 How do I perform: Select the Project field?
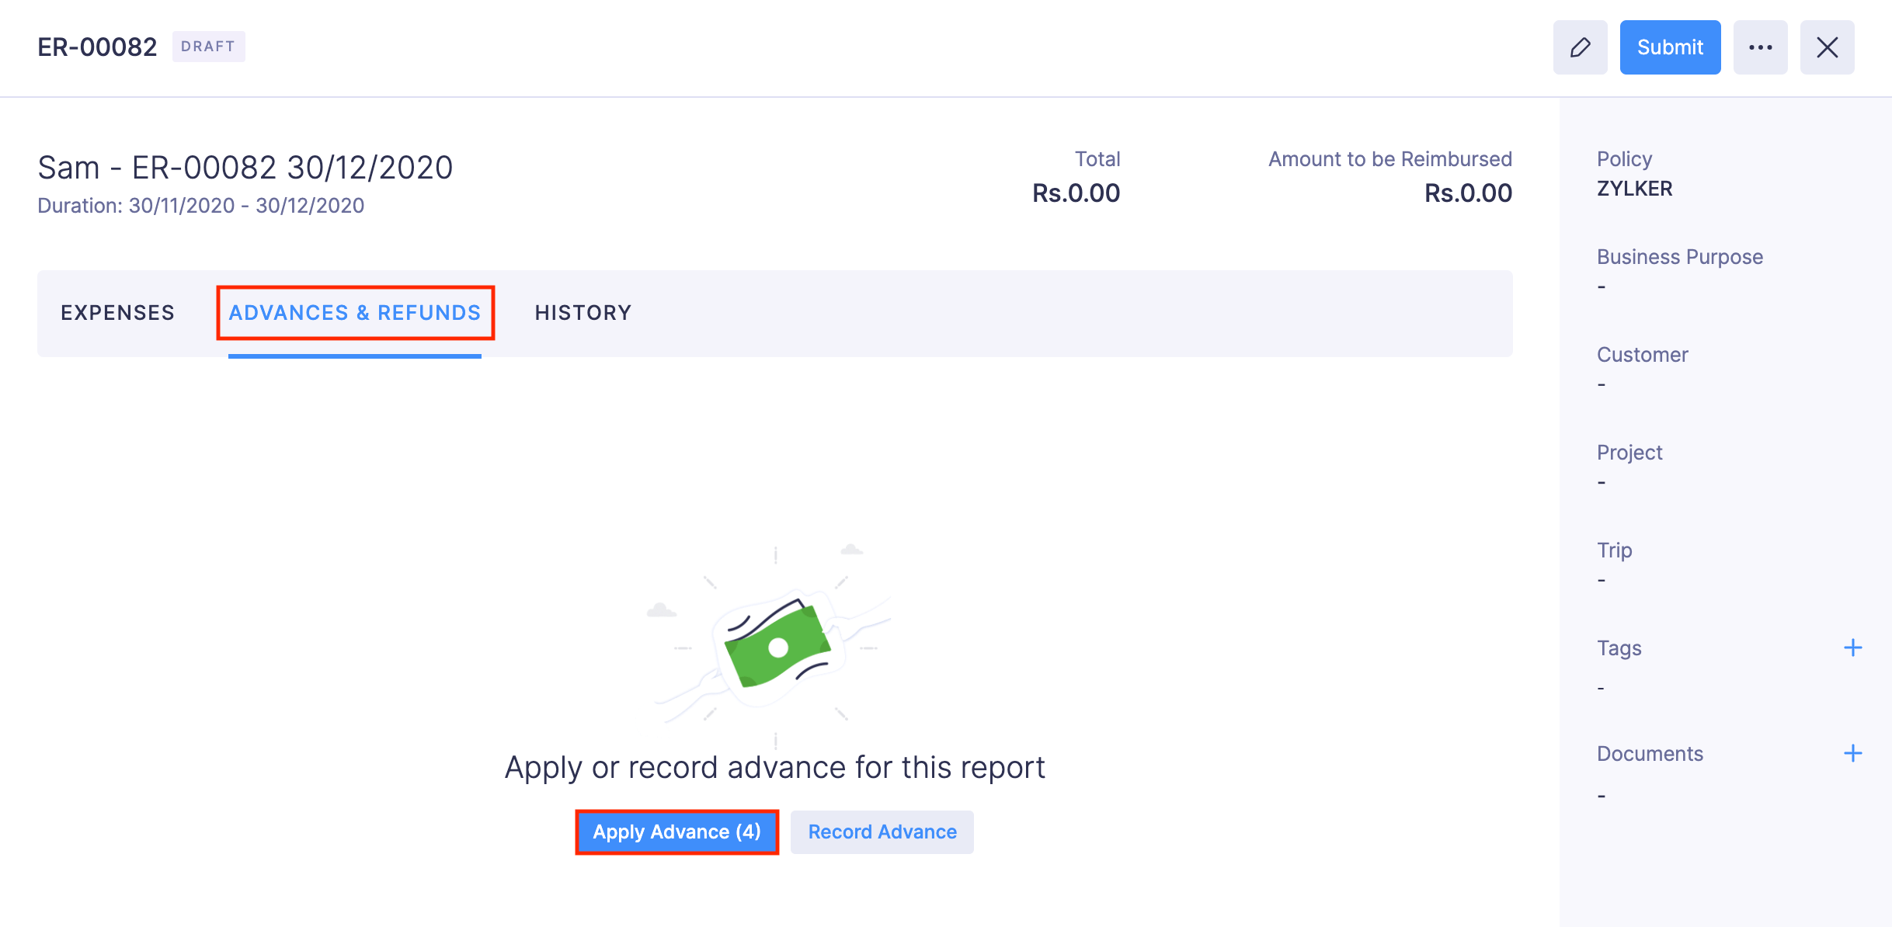point(1629,452)
